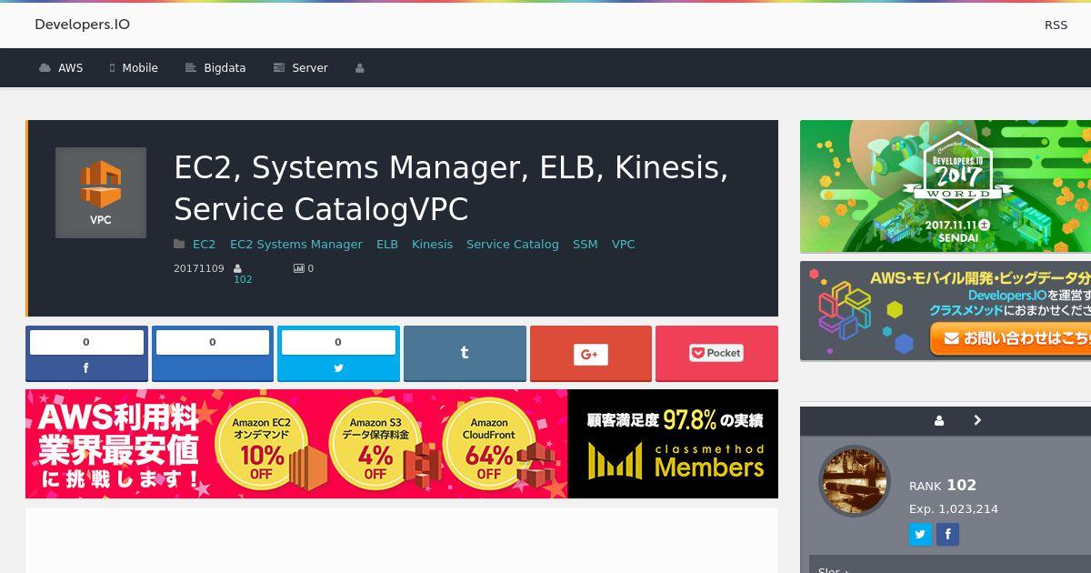Image resolution: width=1091 pixels, height=573 pixels.
Task: Open the Server menu
Action: [x=300, y=68]
